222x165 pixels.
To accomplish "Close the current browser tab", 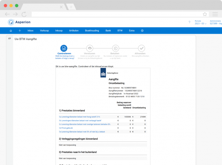I will tap(61, 7).
